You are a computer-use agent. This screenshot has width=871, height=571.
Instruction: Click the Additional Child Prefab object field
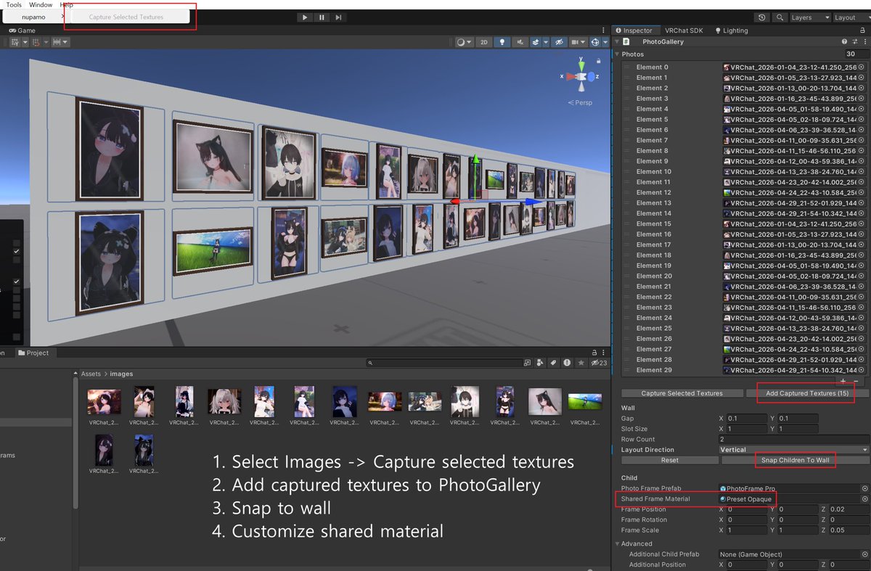(x=794, y=554)
